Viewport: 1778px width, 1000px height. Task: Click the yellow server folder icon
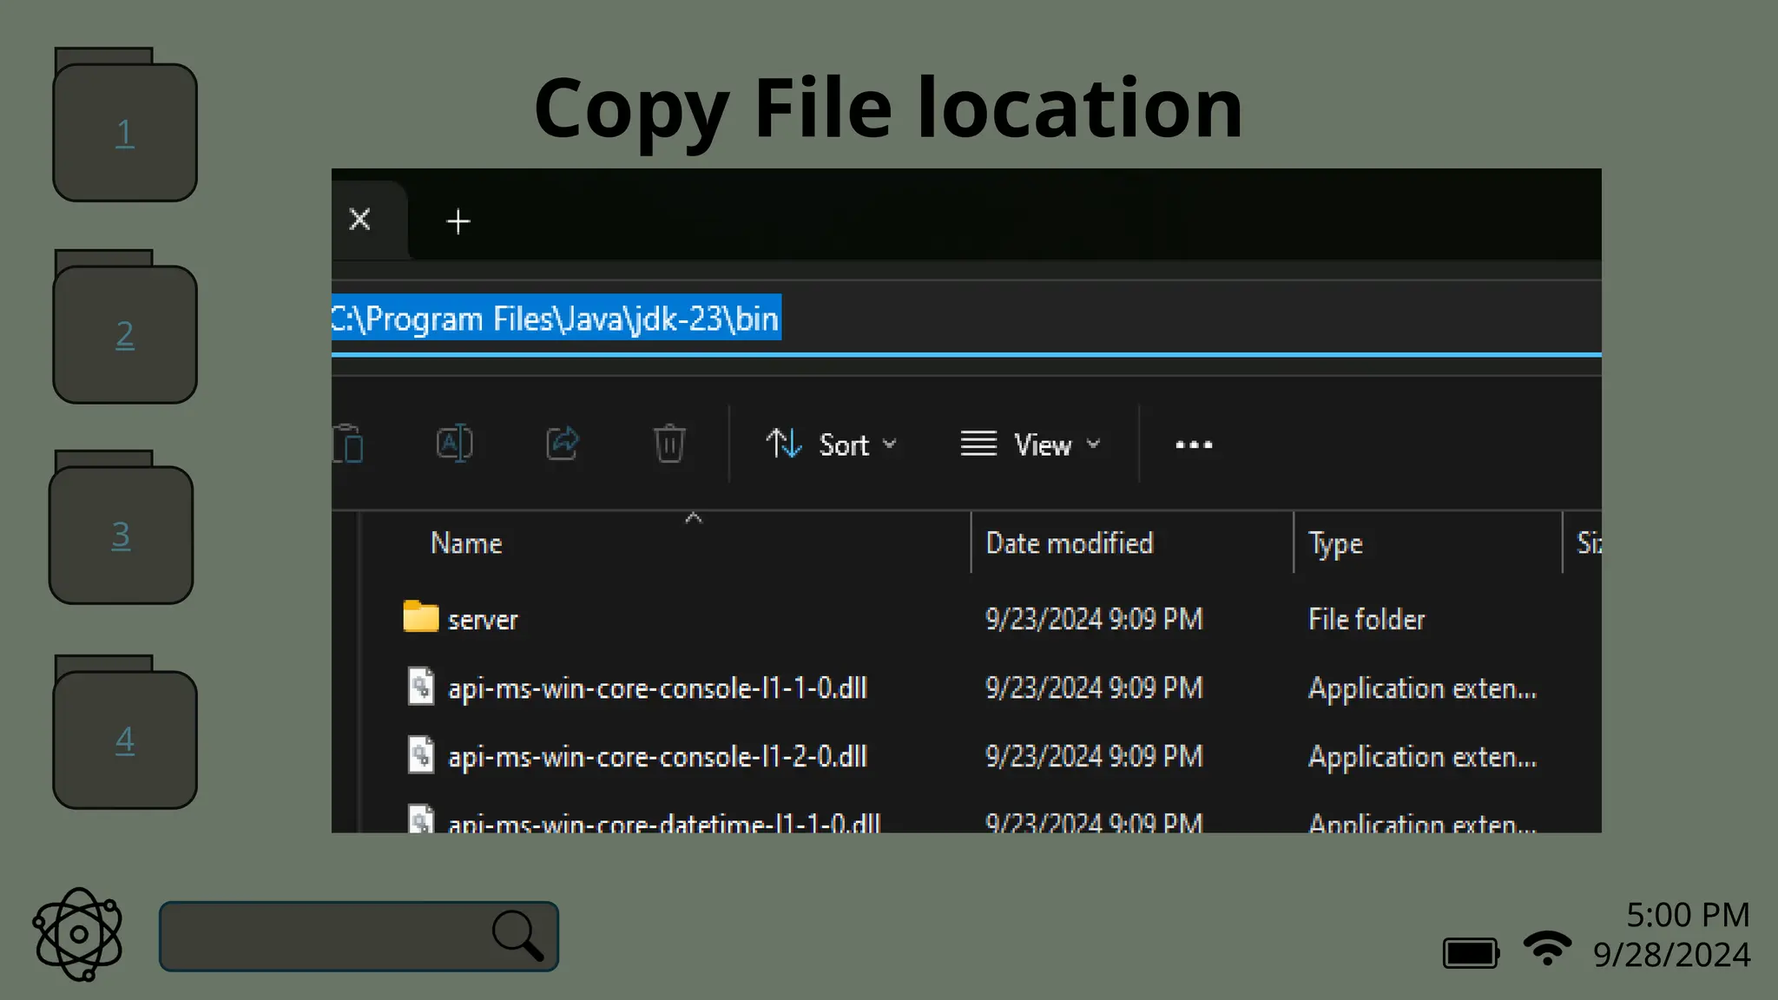420,616
